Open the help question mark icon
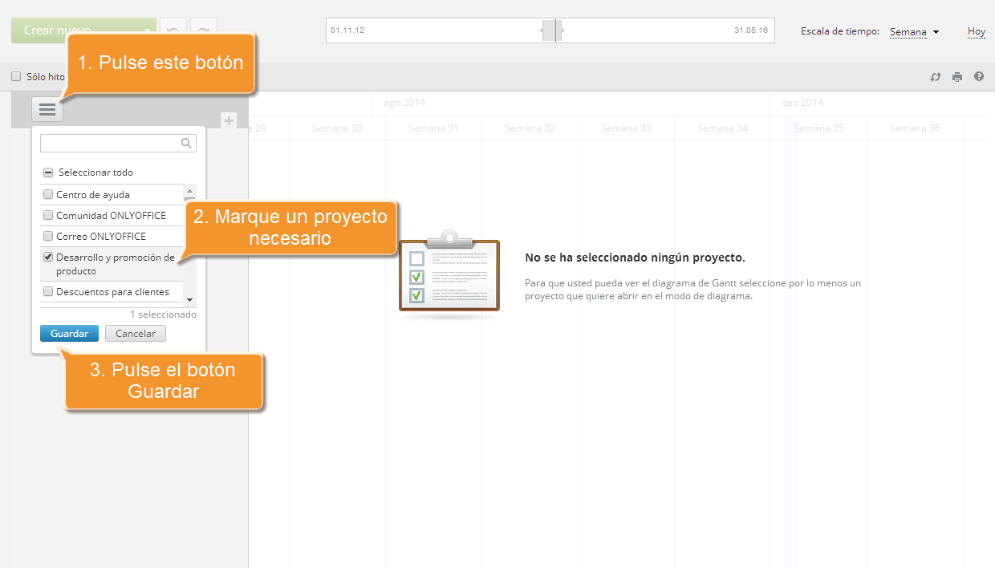 pos(979,77)
